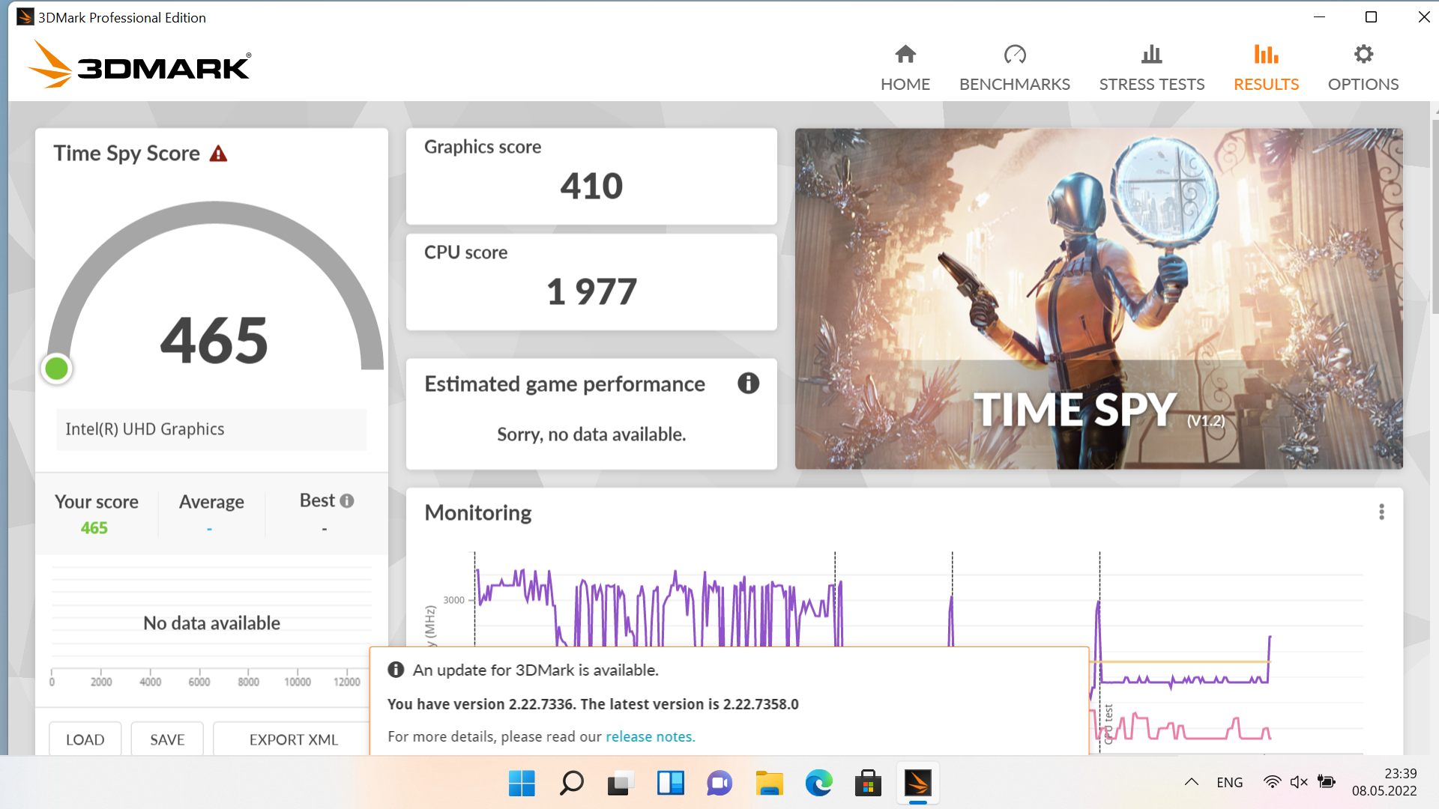Click info icon beside Estimated game performance
The height and width of the screenshot is (809, 1439).
tap(748, 384)
